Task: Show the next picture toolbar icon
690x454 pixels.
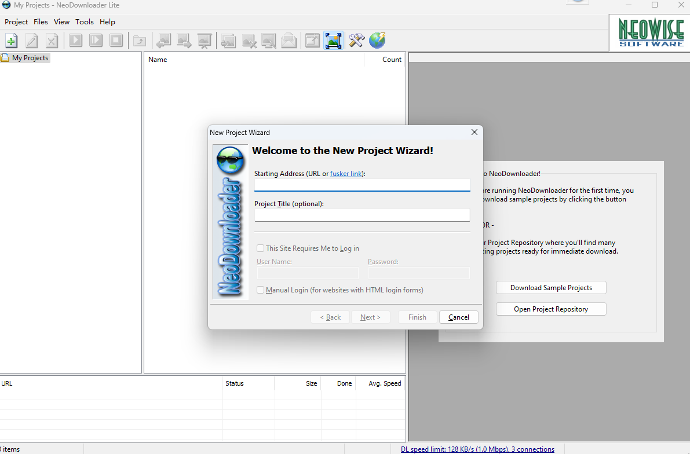Action: 184,41
